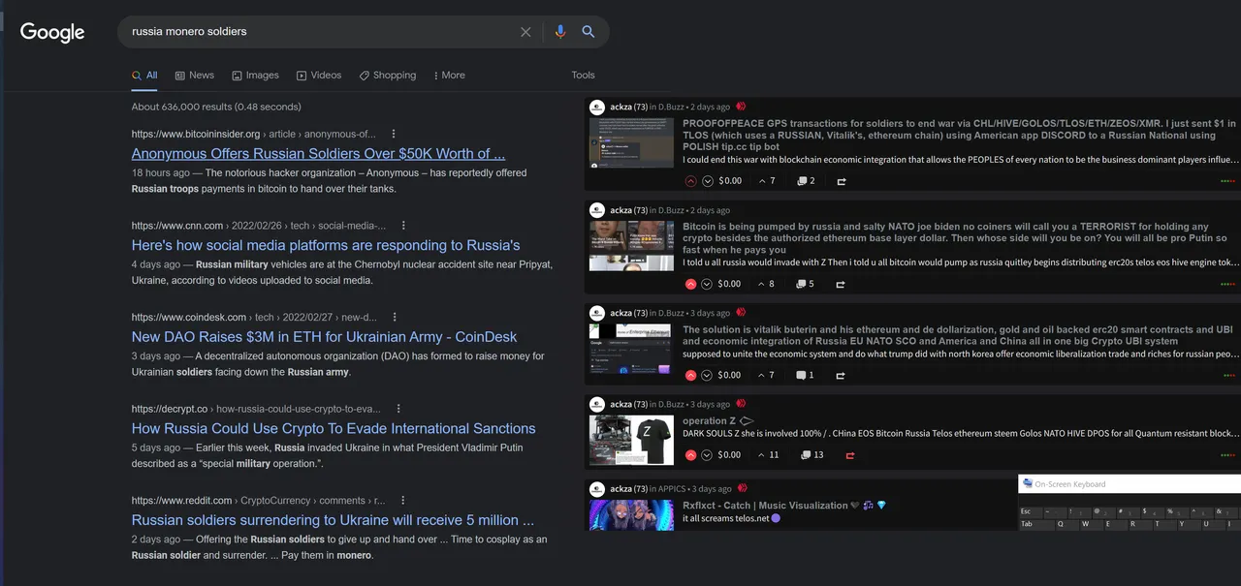Open the More search categories menu

point(449,76)
